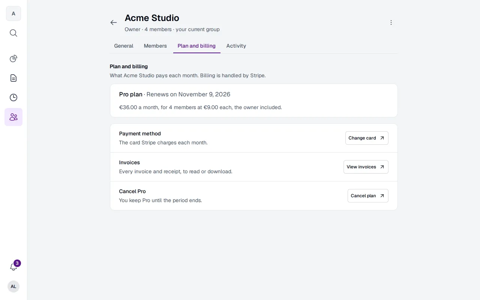Click the "Renews on November 9, 2026" text
The width and height of the screenshot is (480, 300).
click(x=188, y=94)
